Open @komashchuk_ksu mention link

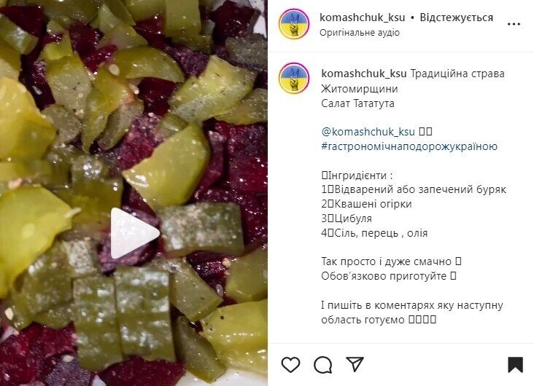(368, 132)
